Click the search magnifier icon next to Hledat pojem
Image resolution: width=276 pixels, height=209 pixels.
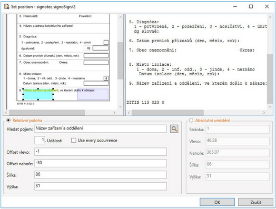[x=174, y=129]
